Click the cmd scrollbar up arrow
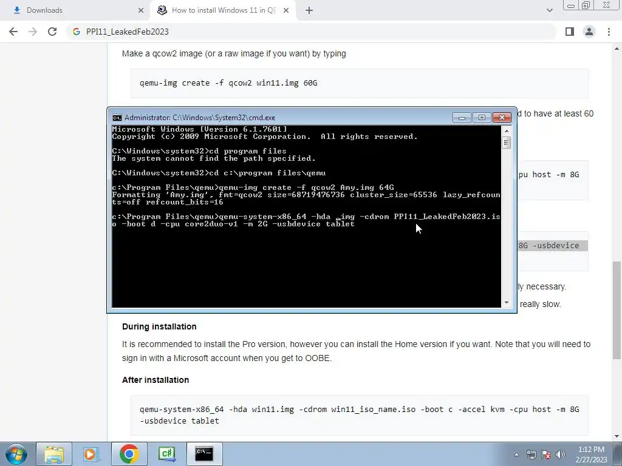622x466 pixels. click(x=506, y=130)
